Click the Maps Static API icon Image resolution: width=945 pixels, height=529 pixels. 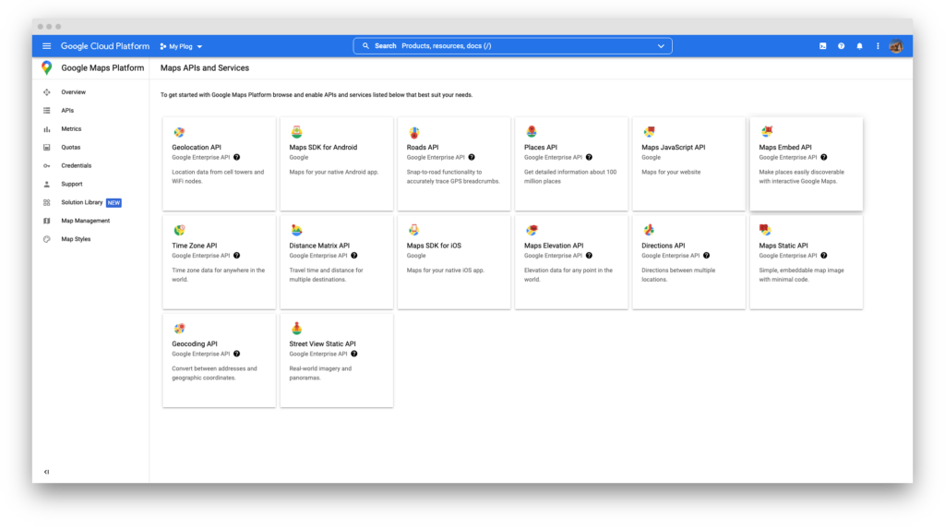[765, 230]
